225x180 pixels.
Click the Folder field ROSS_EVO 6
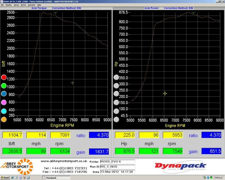click(118, 161)
